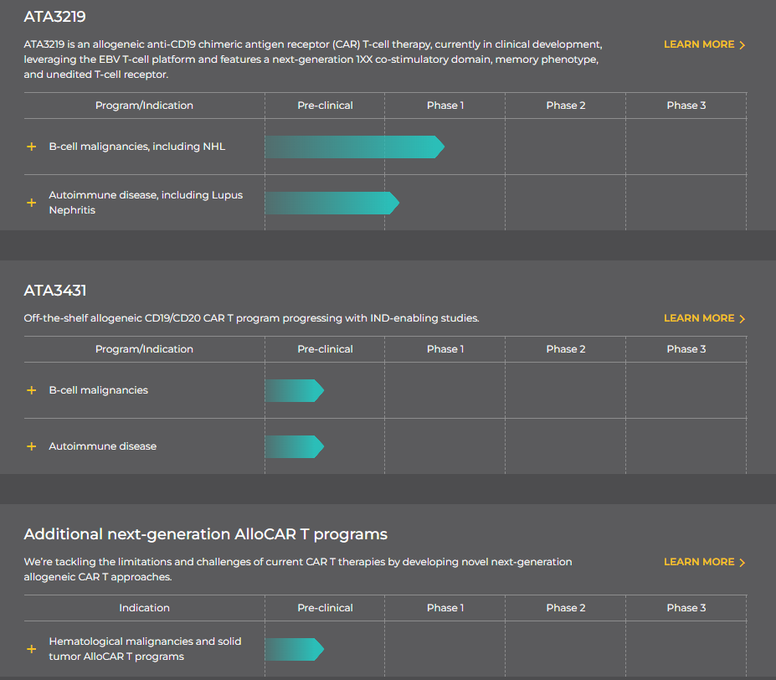This screenshot has height=680, width=776.
Task: Click the ATA3431 B-cell malignancies progress arrow
Action: tap(293, 390)
